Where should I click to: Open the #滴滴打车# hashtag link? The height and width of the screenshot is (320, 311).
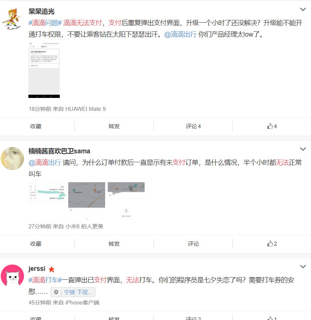[45, 280]
